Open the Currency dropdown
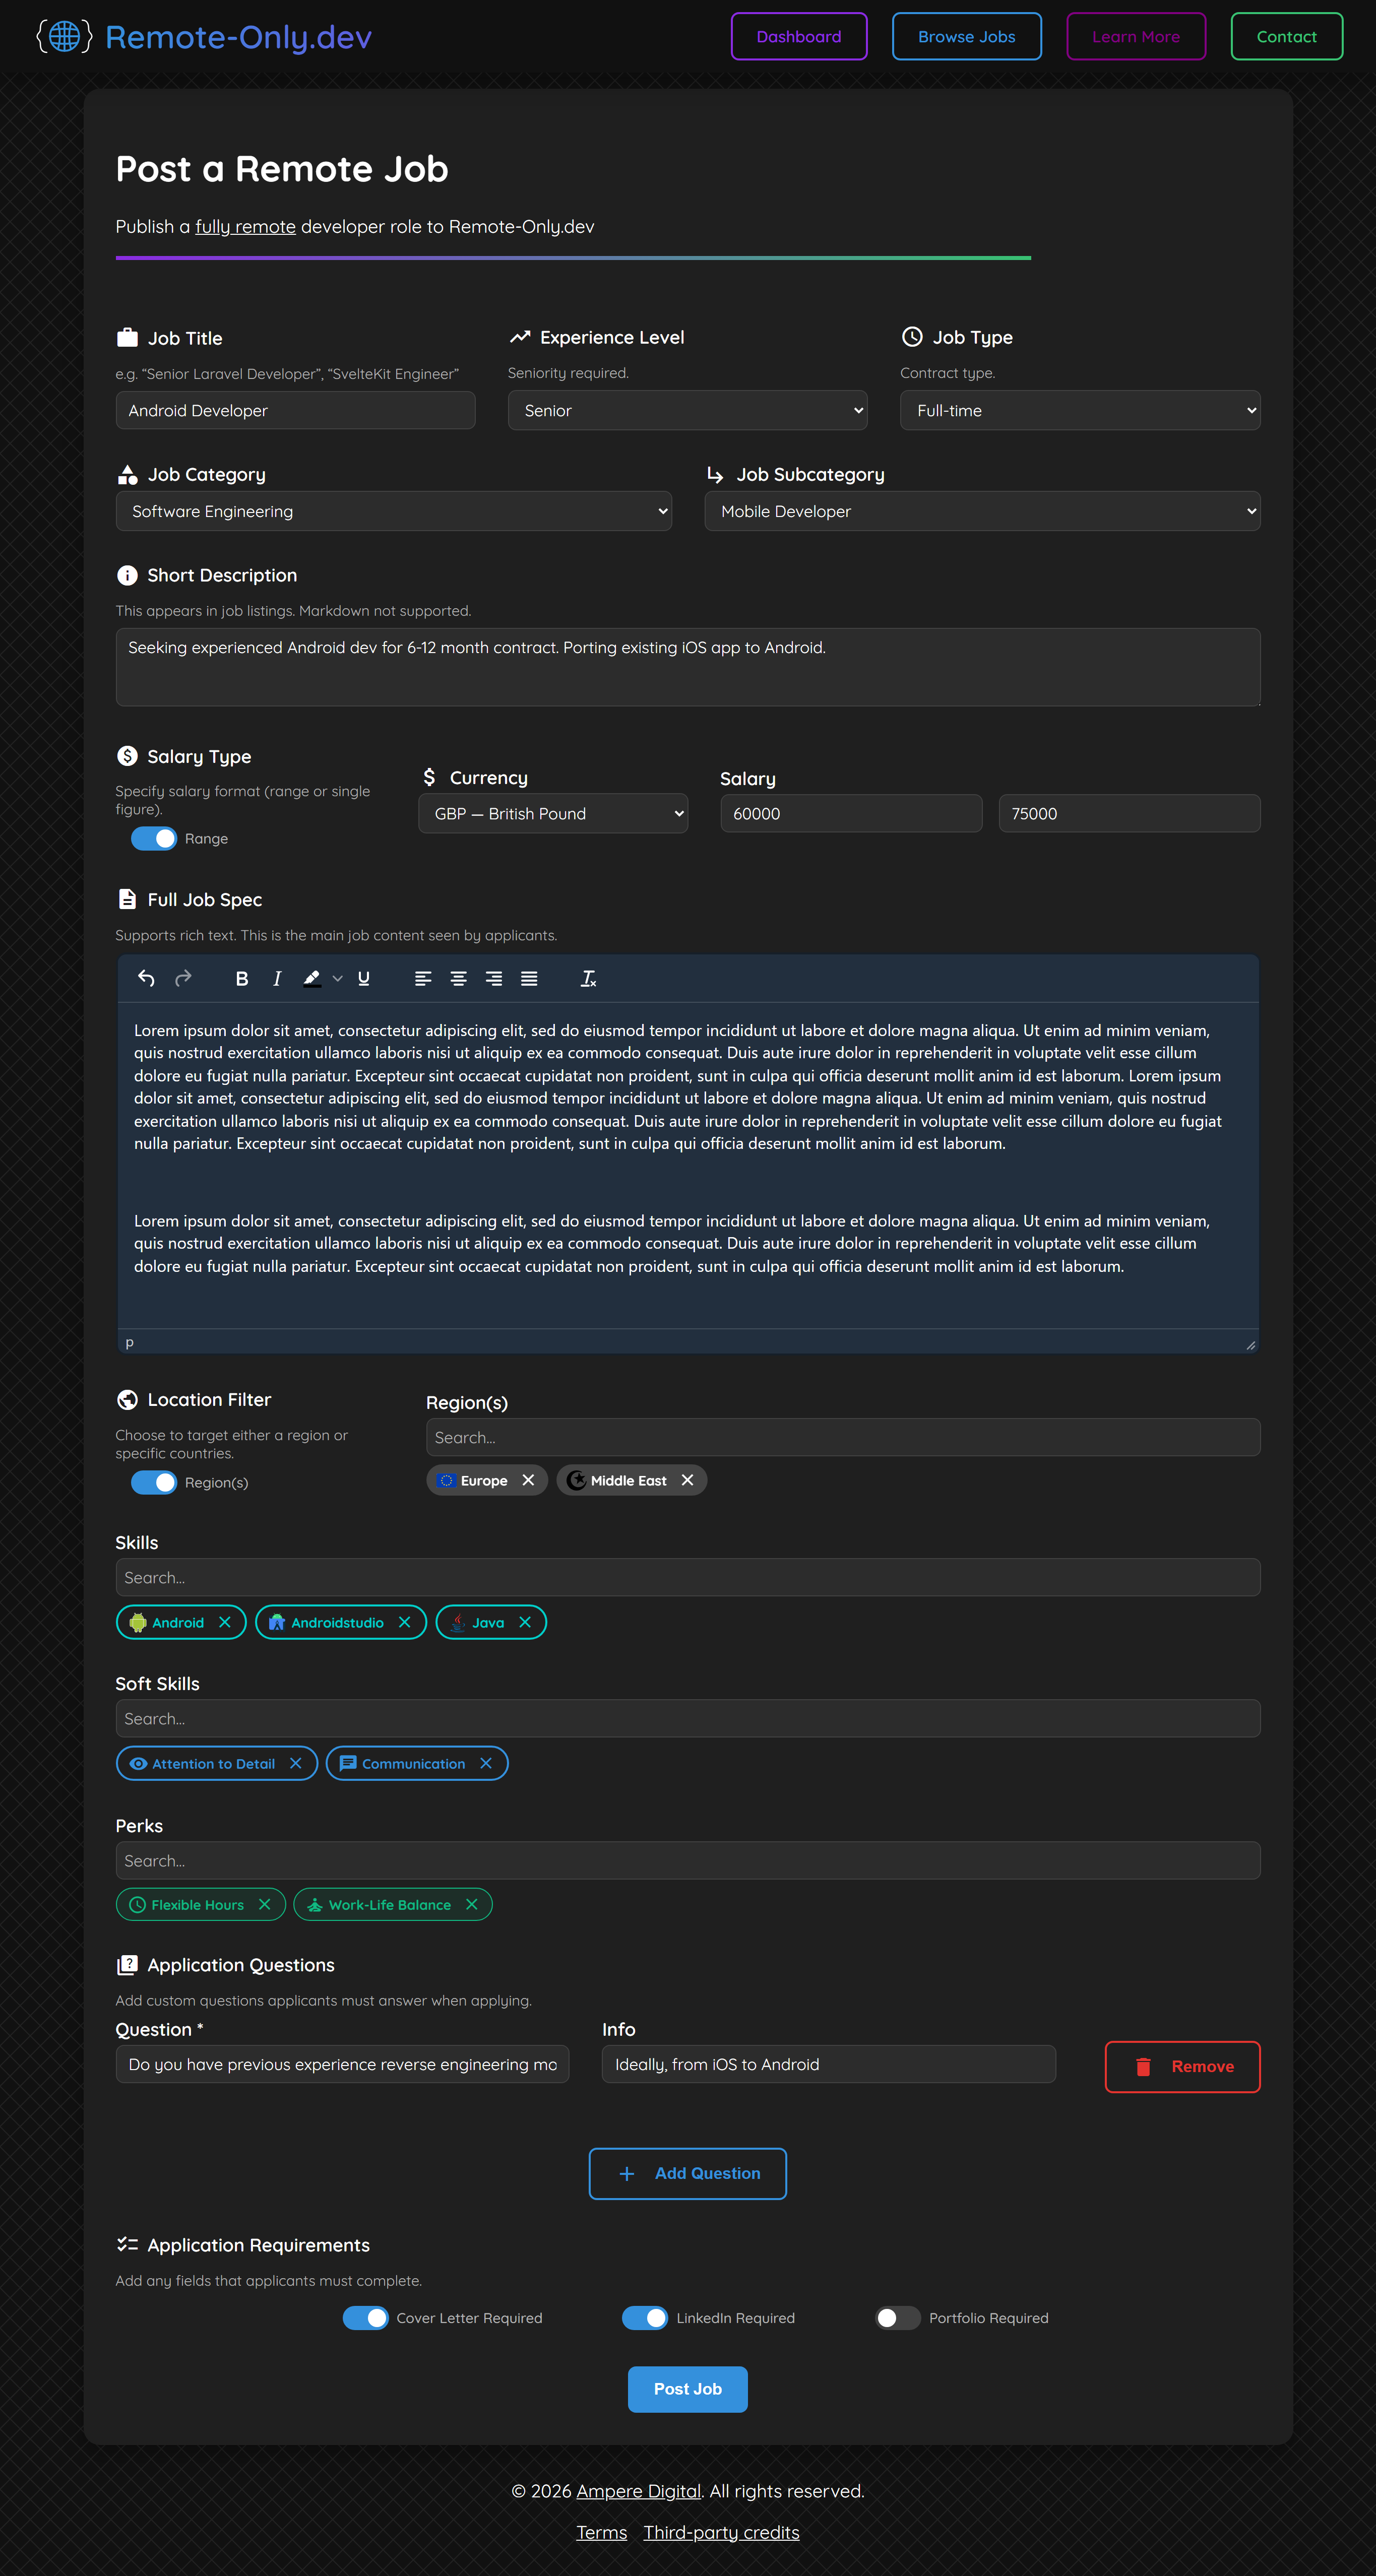The image size is (1376, 2576). [552, 813]
